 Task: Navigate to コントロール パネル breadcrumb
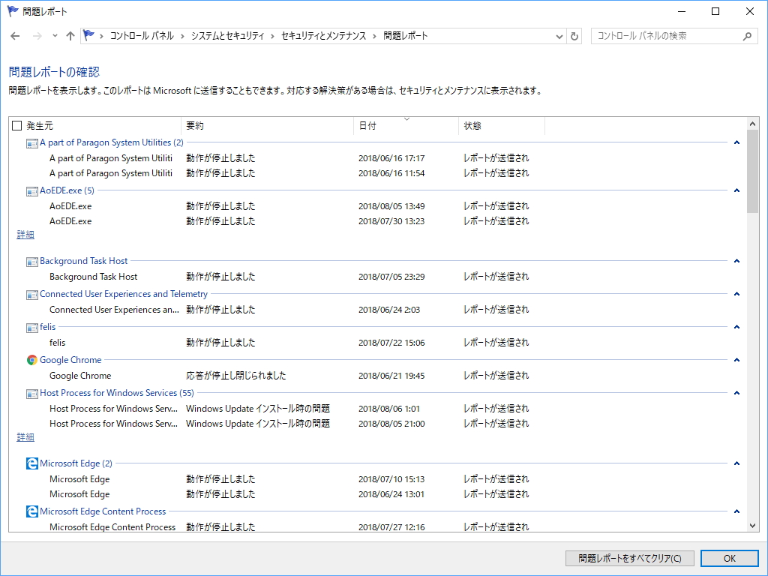pyautogui.click(x=142, y=36)
